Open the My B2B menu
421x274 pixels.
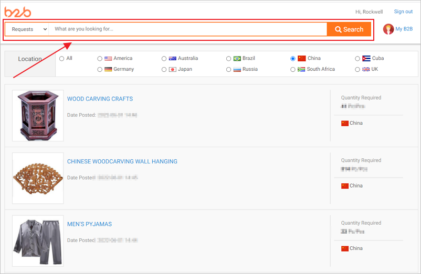point(404,29)
